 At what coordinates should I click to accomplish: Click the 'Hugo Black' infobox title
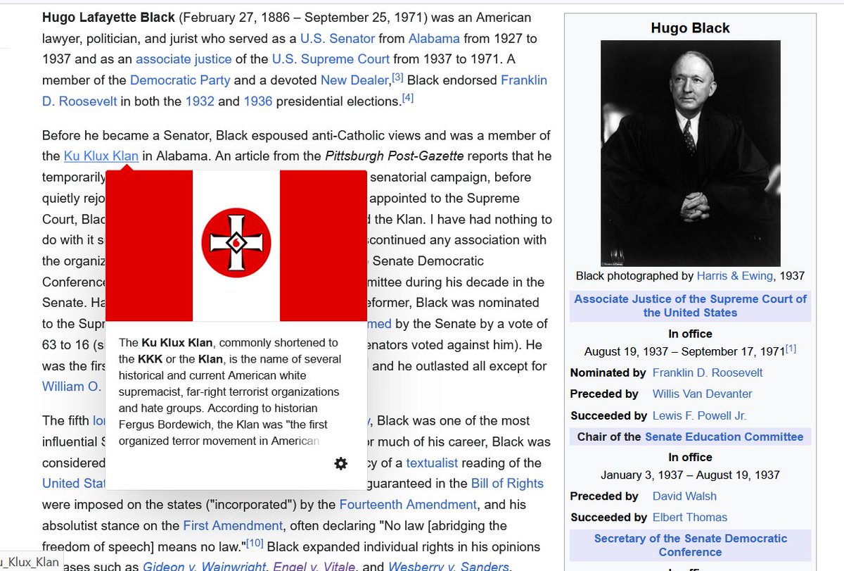pos(690,28)
